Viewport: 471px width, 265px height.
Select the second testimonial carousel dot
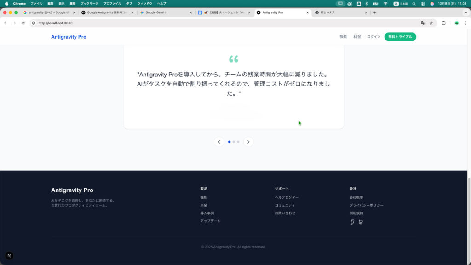234,142
